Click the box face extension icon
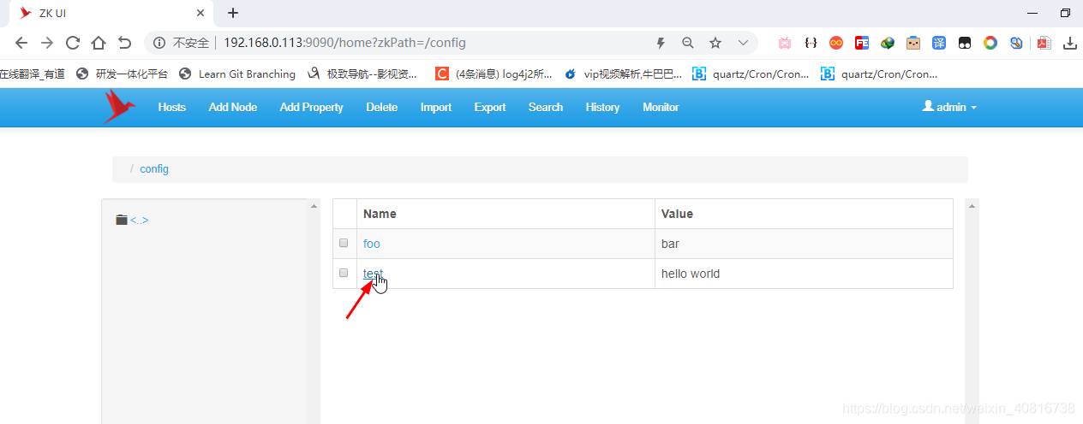 (913, 43)
